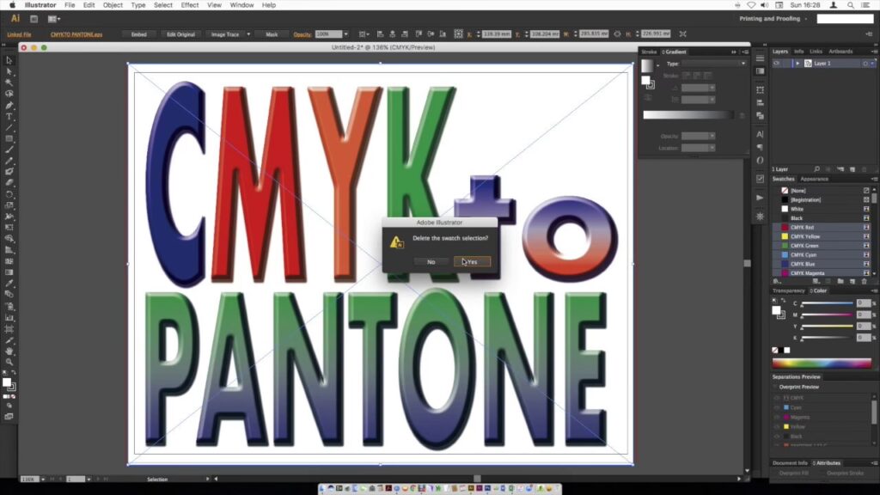880x495 pixels.
Task: Enable the Overprint Preview checkbox
Action: pyautogui.click(x=775, y=387)
